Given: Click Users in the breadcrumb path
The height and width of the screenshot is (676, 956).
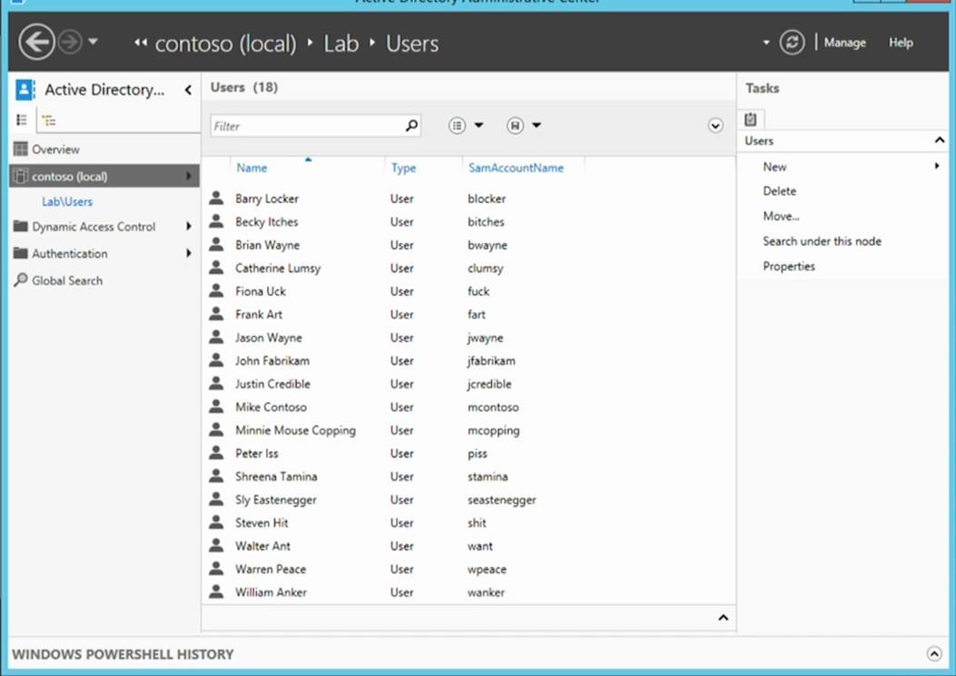Looking at the screenshot, I should coord(412,44).
